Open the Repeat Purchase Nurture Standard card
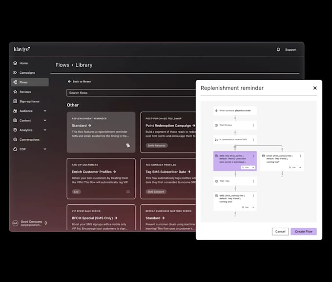332x282 pixels. (x=168, y=217)
